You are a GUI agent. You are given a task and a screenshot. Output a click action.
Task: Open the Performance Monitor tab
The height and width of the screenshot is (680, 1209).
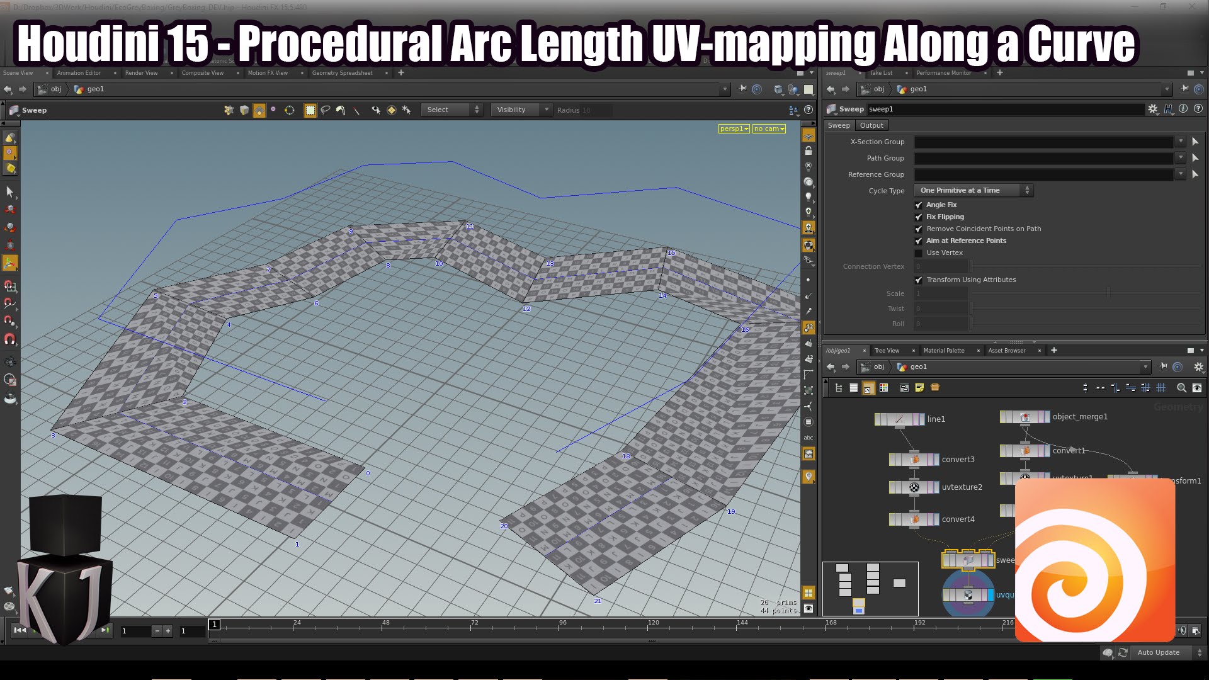tap(943, 73)
